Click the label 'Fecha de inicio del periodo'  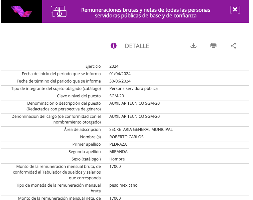[61, 74]
